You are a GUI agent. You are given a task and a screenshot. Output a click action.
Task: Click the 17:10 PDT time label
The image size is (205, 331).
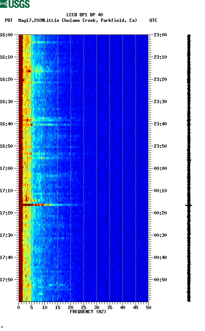tap(6, 191)
